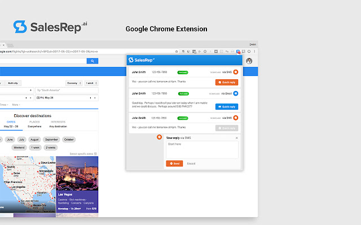Switch to the INTERESTS tab
Screen dimensions: 361x225
(x=58, y=124)
